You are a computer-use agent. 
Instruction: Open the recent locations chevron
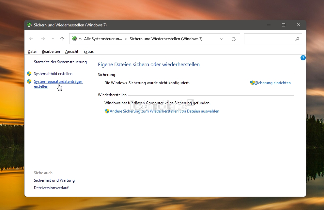pyautogui.click(x=53, y=39)
